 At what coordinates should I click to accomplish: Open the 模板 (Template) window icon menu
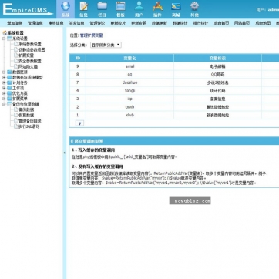pyautogui.click(x=120, y=9)
